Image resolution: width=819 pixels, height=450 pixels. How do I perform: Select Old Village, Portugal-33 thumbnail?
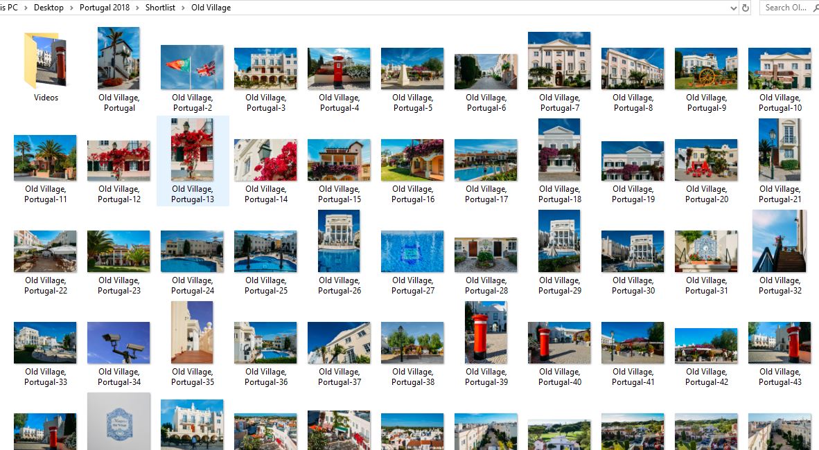pyautogui.click(x=45, y=343)
